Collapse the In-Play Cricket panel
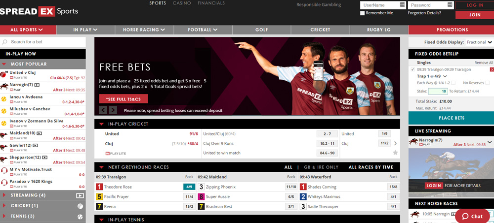Viewport: 494px width, 223px height. tap(101, 124)
